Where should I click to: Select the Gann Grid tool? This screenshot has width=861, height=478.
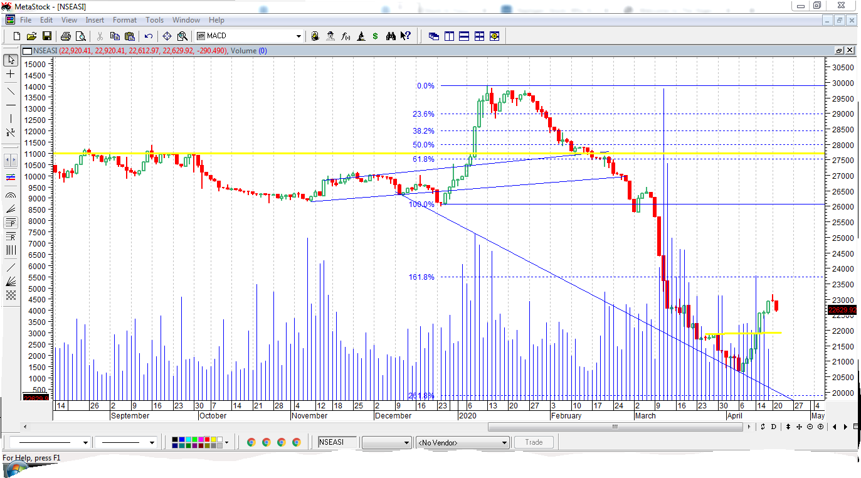point(11,295)
